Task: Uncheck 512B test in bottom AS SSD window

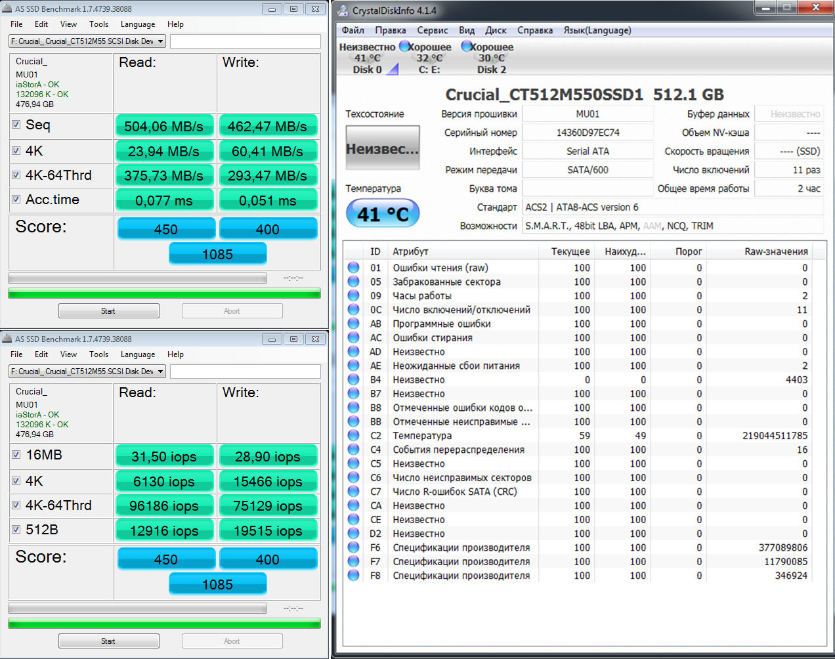Action: point(16,529)
